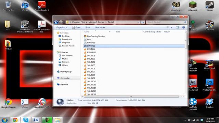Viewport: 219px width, 123px height.
Task: Launch Adobe Photoshop CS4 shortcut
Action: [209, 85]
